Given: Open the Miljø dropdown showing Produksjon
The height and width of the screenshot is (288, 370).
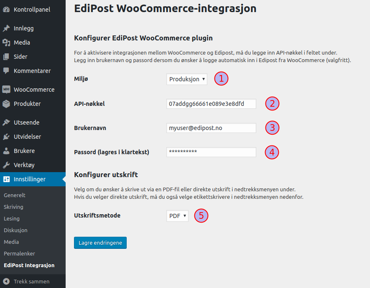Looking at the screenshot, I should tap(186, 79).
